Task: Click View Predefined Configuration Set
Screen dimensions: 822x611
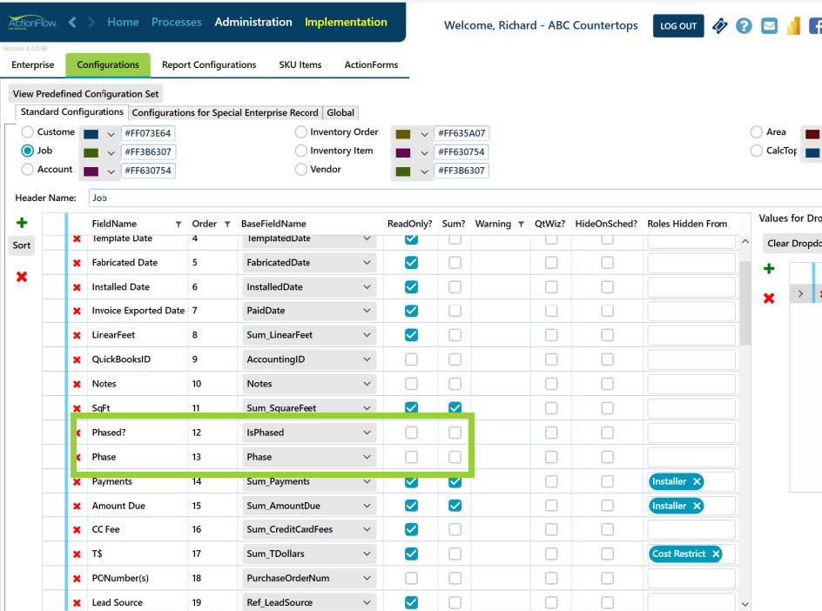Action: (85, 94)
